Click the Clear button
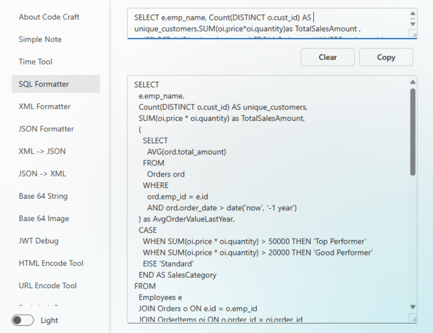Screen dimensions: 433x333 (x=328, y=57)
